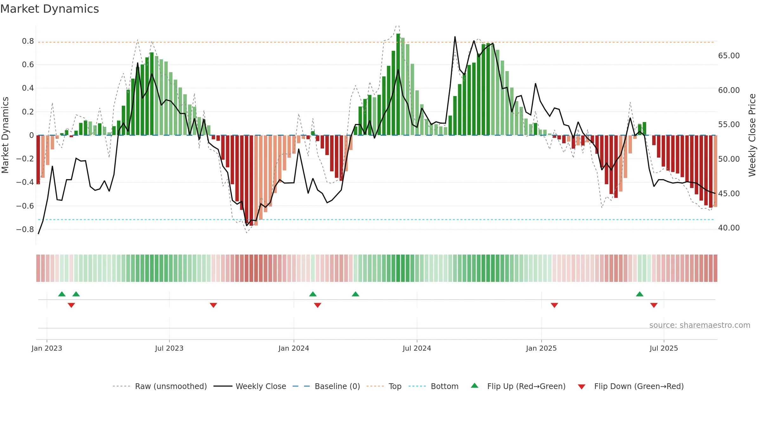
Task: Click the 50.00 price axis label
Action: pyautogui.click(x=729, y=159)
